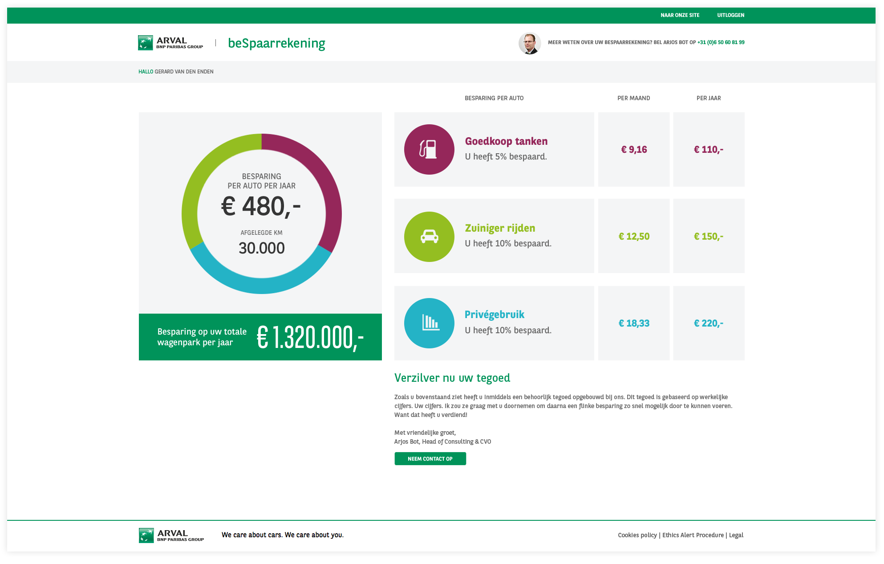Click the phone number +31 link

pyautogui.click(x=721, y=42)
